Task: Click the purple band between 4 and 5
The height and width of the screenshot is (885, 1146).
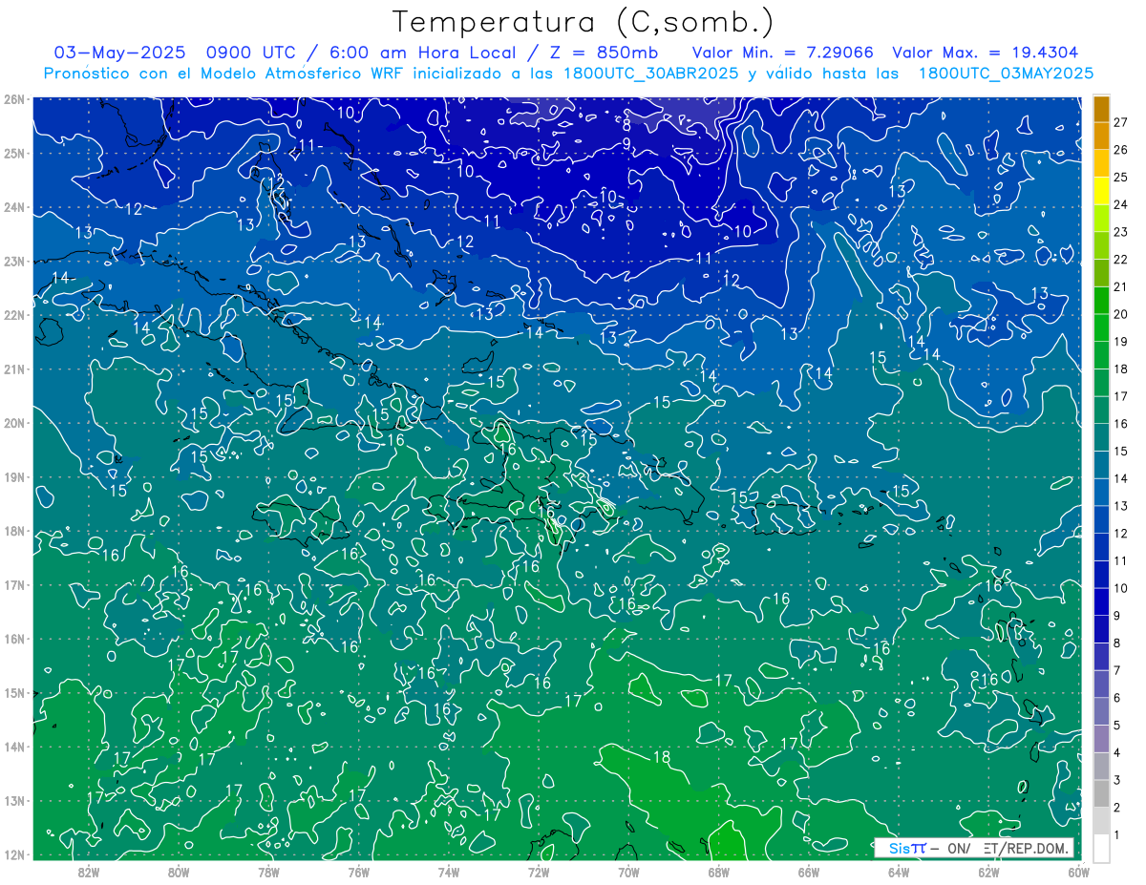Action: click(x=1102, y=738)
